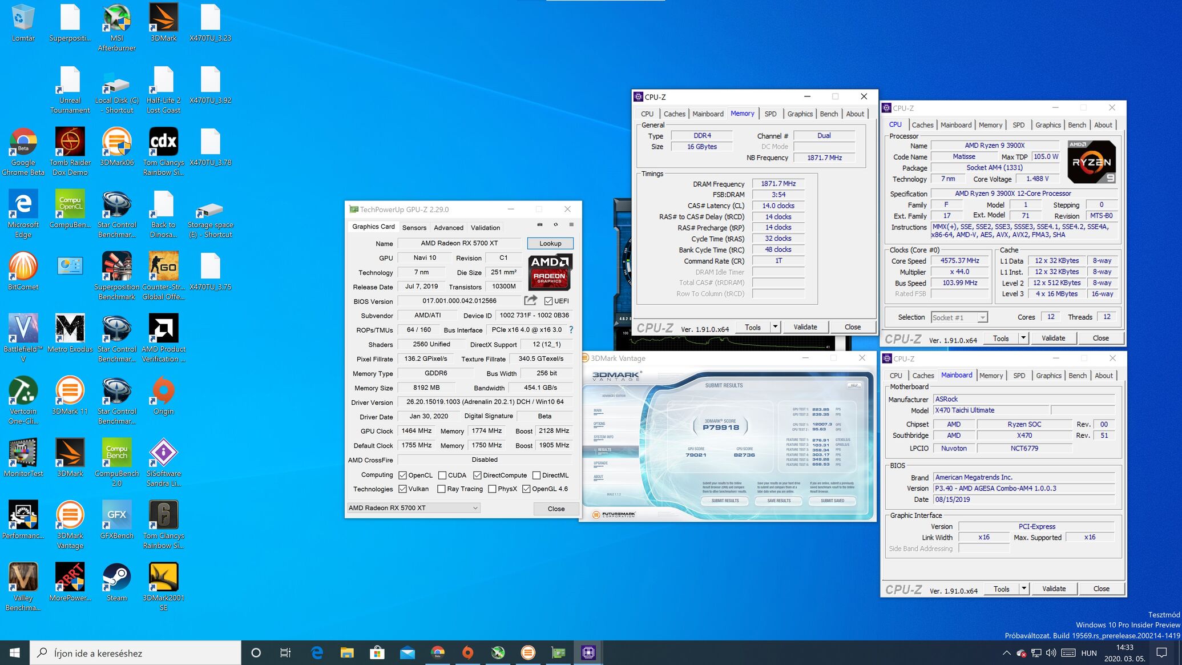Toggle the UEFI checkbox
Image resolution: width=1182 pixels, height=665 pixels.
point(548,301)
